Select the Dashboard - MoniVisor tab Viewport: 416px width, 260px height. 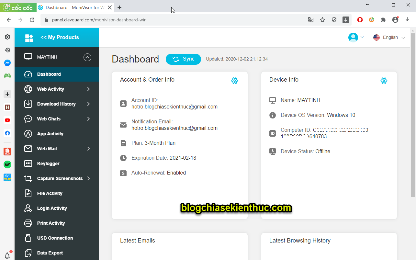(x=75, y=7)
